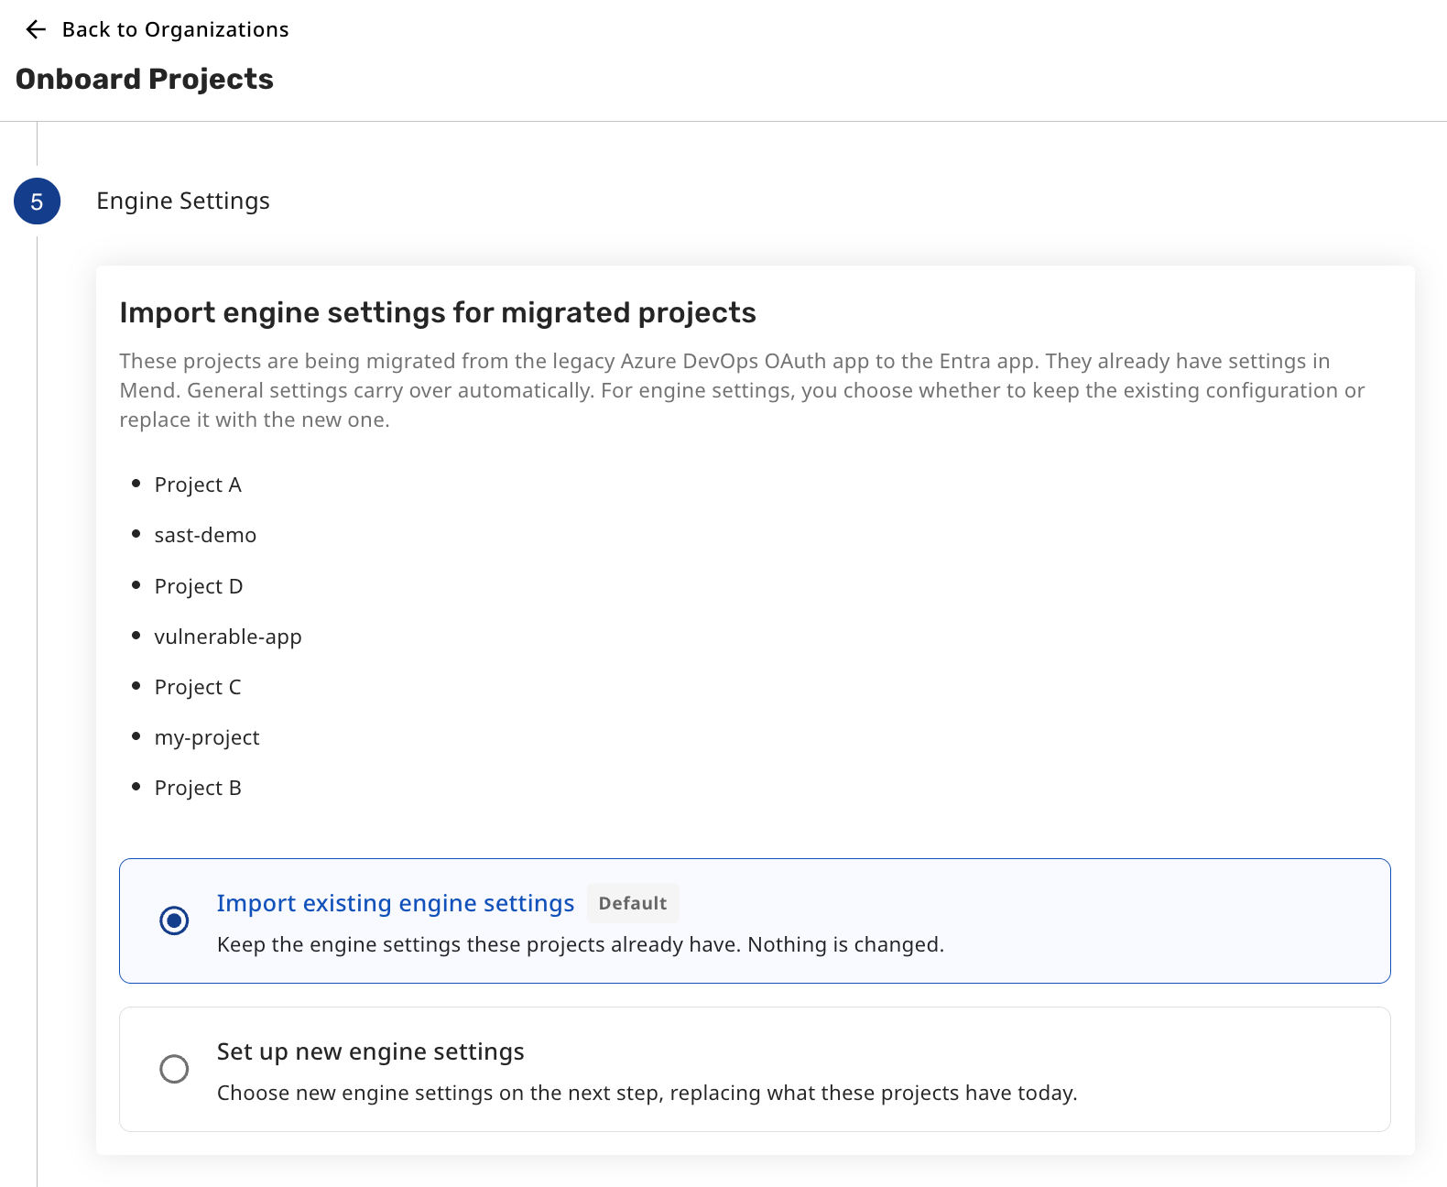Click the Default badge
The width and height of the screenshot is (1447, 1187).
pos(633,903)
